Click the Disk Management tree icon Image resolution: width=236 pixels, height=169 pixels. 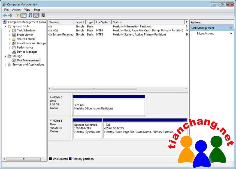pos(14,60)
